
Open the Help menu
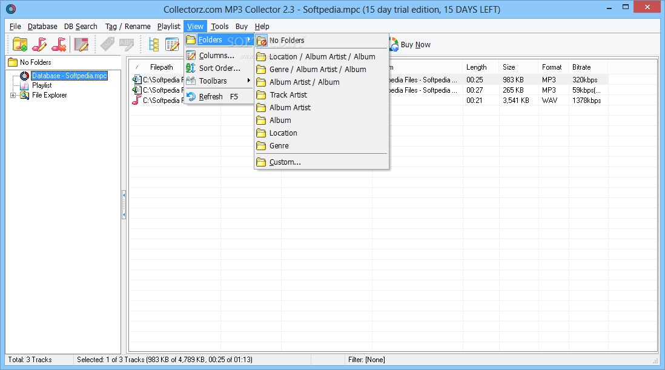pyautogui.click(x=262, y=26)
